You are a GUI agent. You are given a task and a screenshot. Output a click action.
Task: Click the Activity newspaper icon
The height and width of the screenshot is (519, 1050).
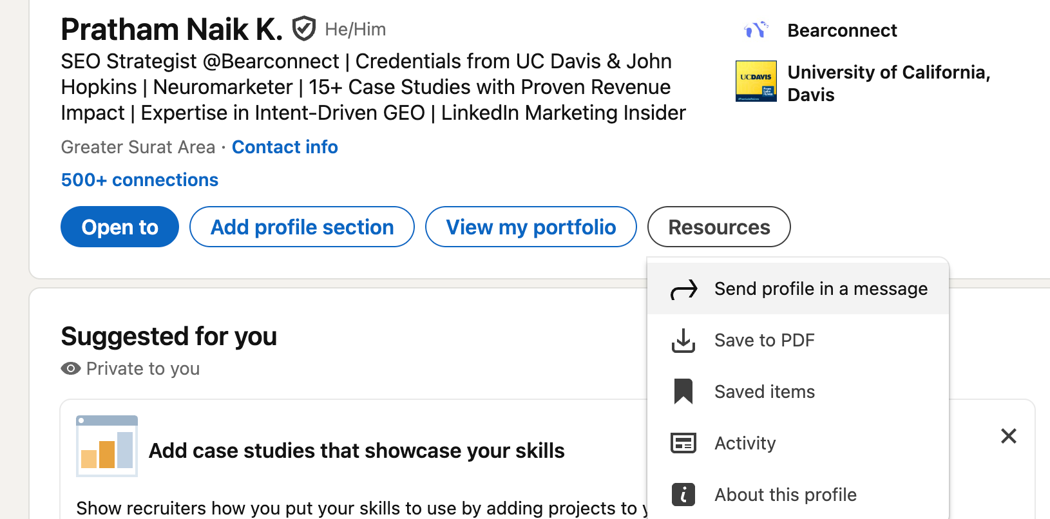point(683,443)
